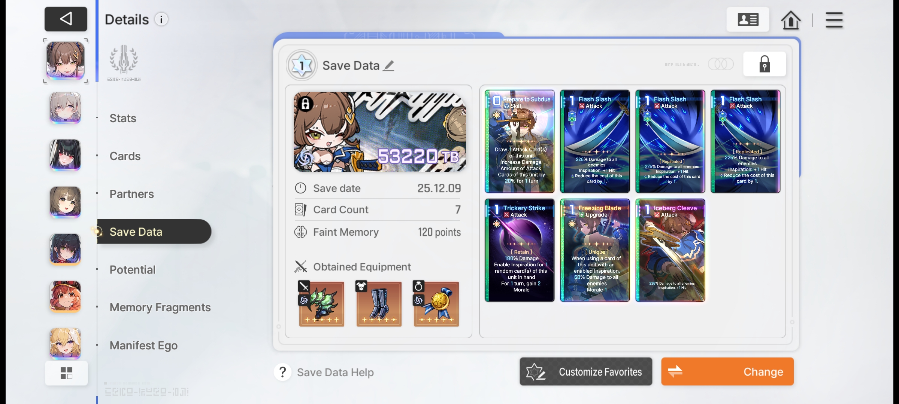Click Save Data Help question mark
The width and height of the screenshot is (899, 404).
pos(283,372)
